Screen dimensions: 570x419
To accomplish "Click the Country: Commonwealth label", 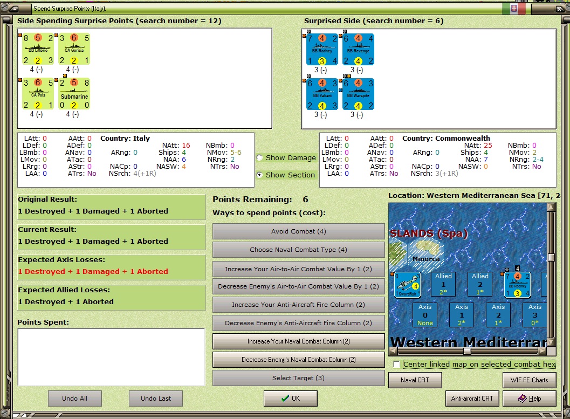I will [x=446, y=139].
